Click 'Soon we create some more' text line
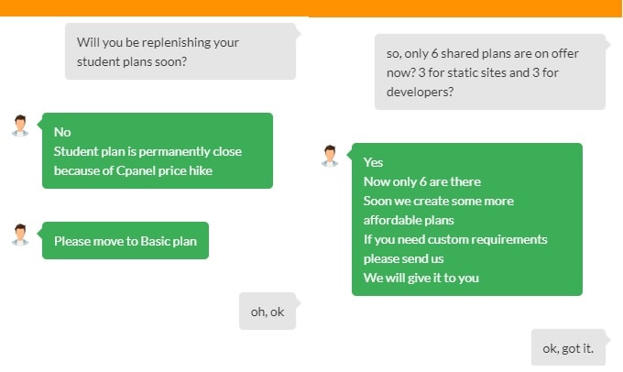The height and width of the screenshot is (372, 623). (x=438, y=201)
